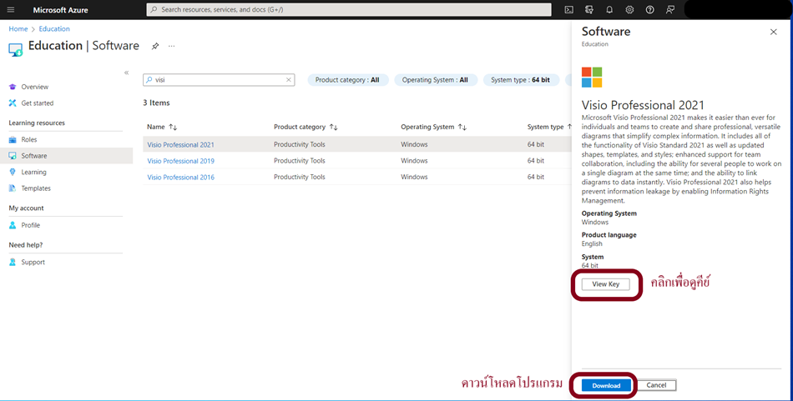Pin the Education Software page

click(155, 46)
